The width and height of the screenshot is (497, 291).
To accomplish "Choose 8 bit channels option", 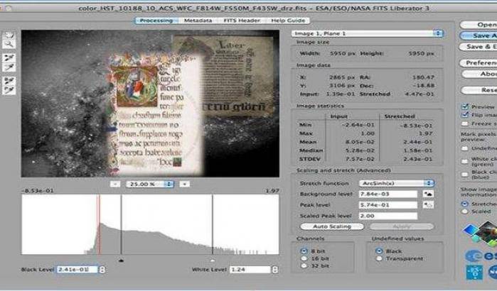I will pos(304,251).
